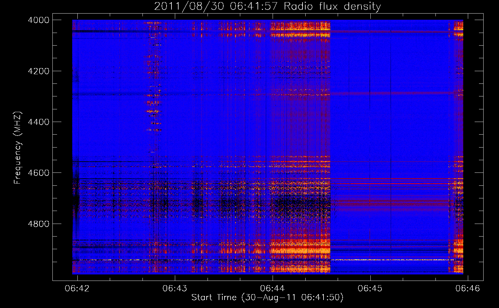Select the 4200 frequency axis label
Screen dimensions: 499x308
pos(39,71)
